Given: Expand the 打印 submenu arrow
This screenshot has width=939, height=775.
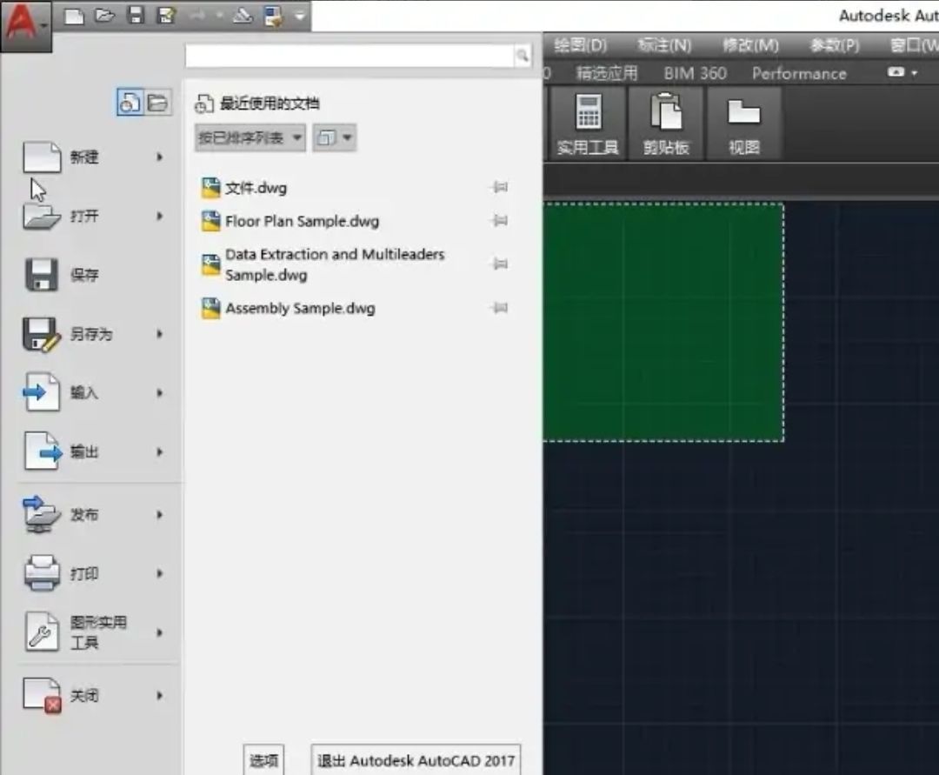Looking at the screenshot, I should 159,573.
